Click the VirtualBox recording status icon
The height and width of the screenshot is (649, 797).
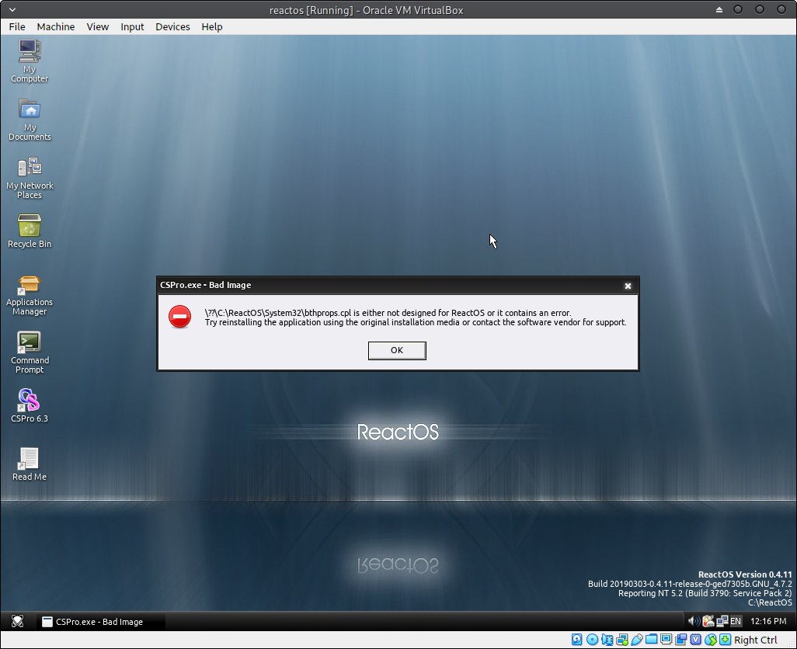coord(680,640)
